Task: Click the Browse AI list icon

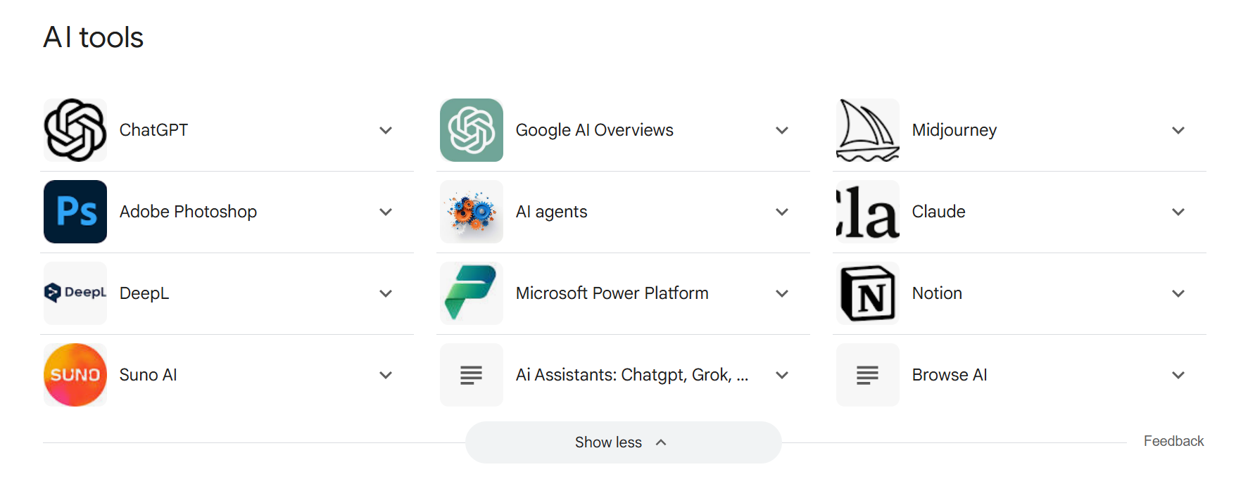Action: tap(867, 375)
